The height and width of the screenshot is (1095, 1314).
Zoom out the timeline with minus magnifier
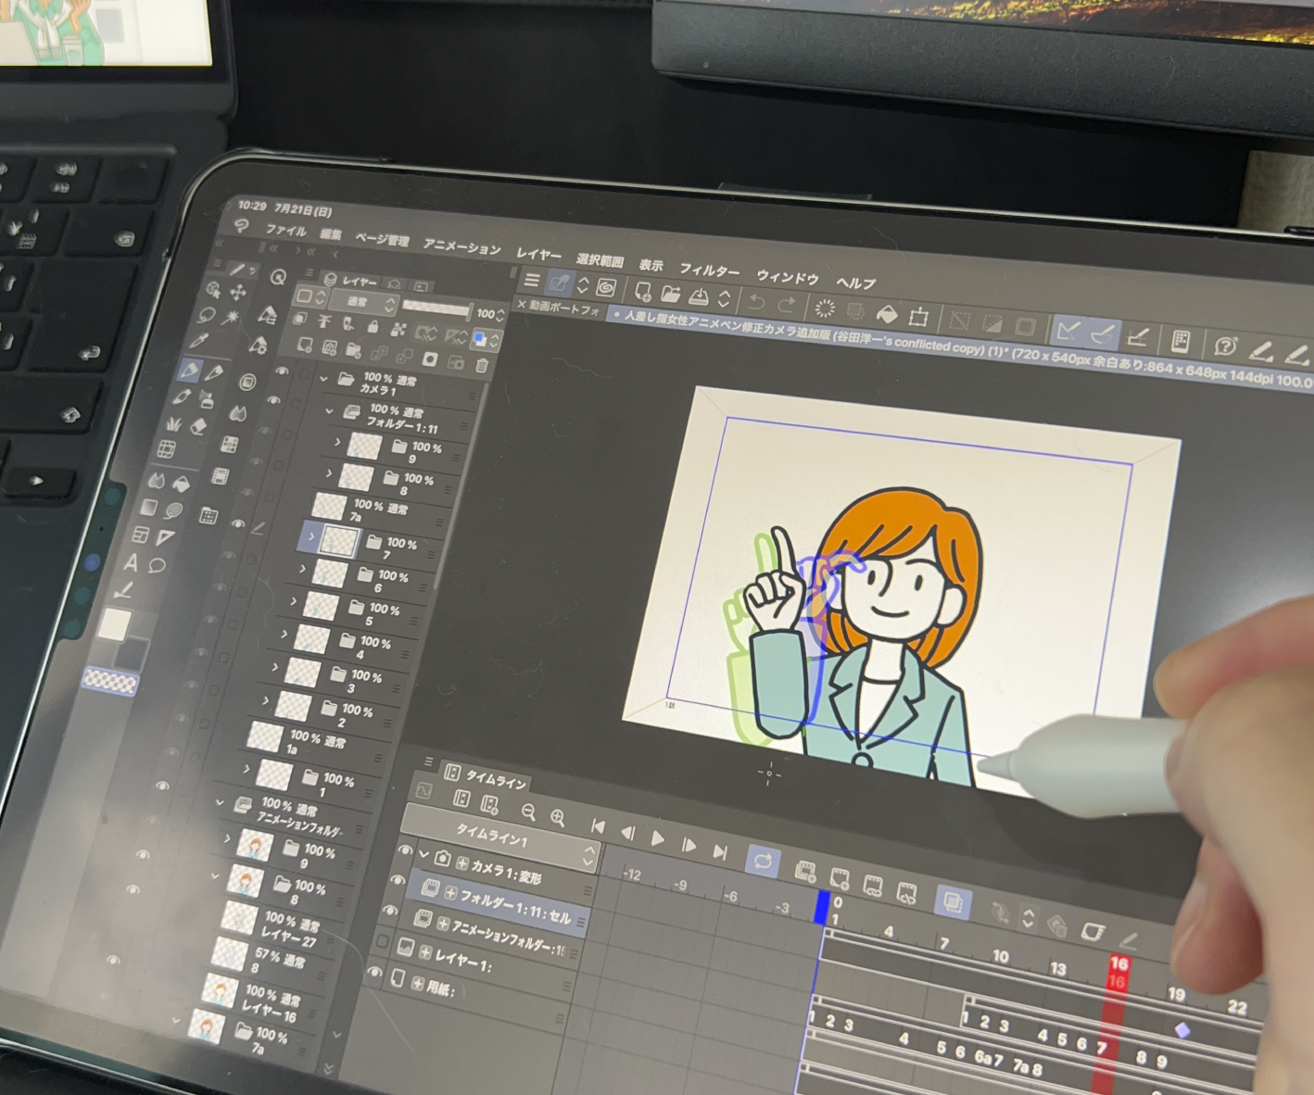pyautogui.click(x=528, y=813)
